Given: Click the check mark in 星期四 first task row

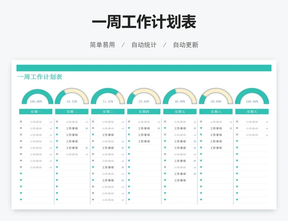Looking at the screenshot, I should pyautogui.click(x=159, y=122).
